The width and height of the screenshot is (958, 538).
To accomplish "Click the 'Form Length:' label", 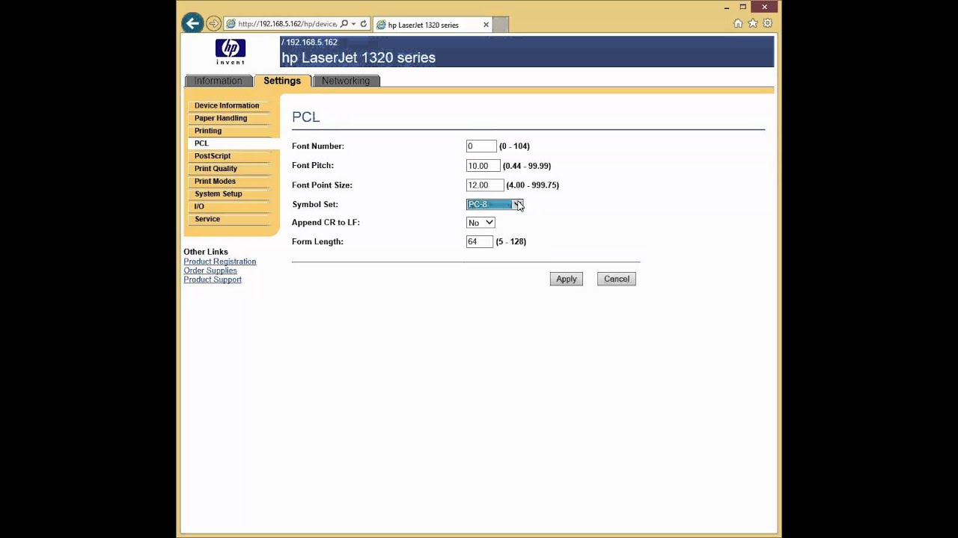I will click(317, 242).
